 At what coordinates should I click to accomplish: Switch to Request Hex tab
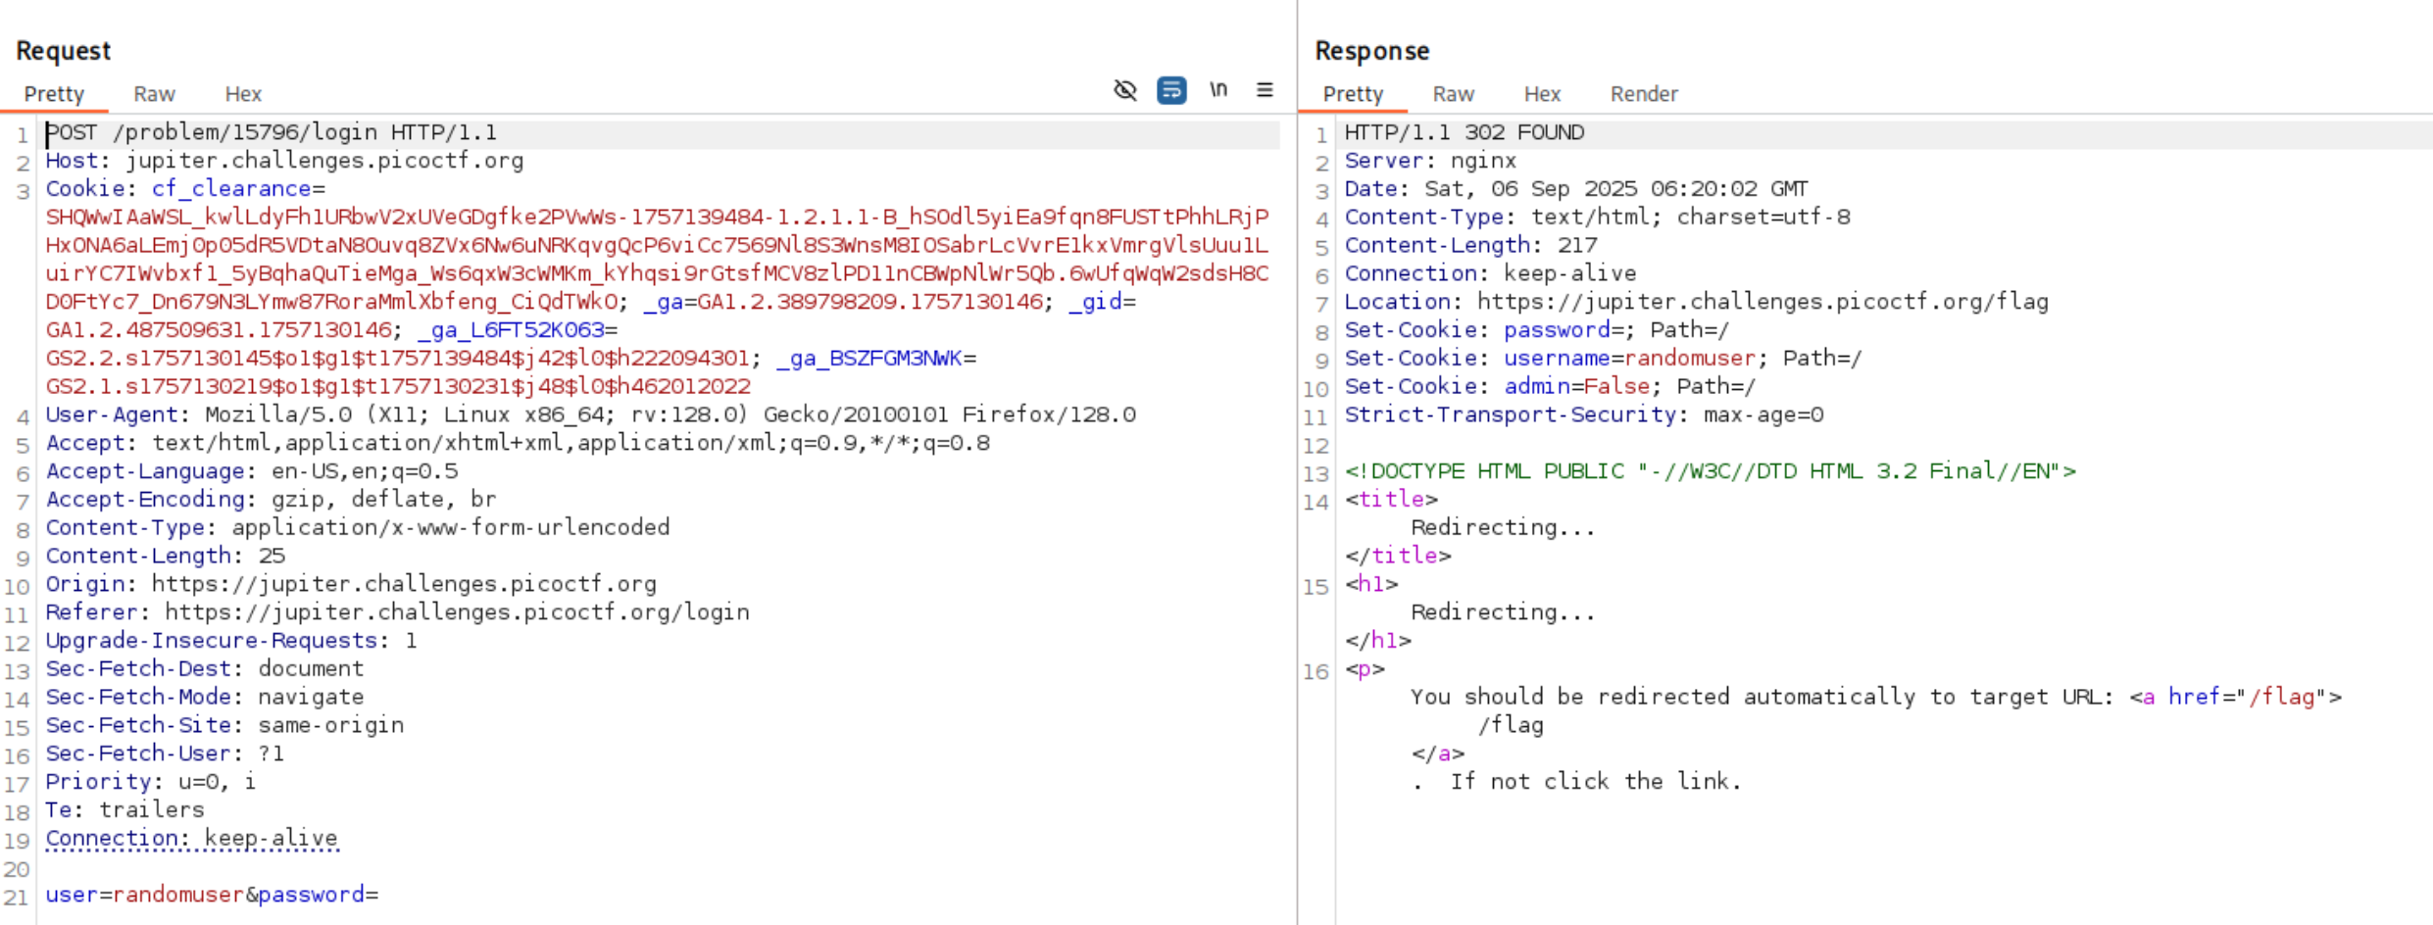tap(243, 94)
